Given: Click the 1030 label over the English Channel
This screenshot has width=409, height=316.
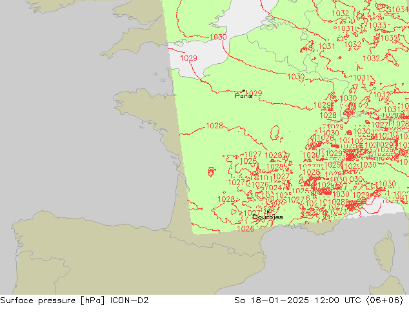Looking at the screenshot, I should (x=218, y=37).
